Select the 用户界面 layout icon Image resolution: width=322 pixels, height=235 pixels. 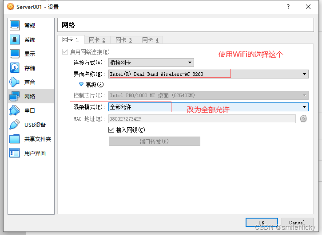pos(15,153)
